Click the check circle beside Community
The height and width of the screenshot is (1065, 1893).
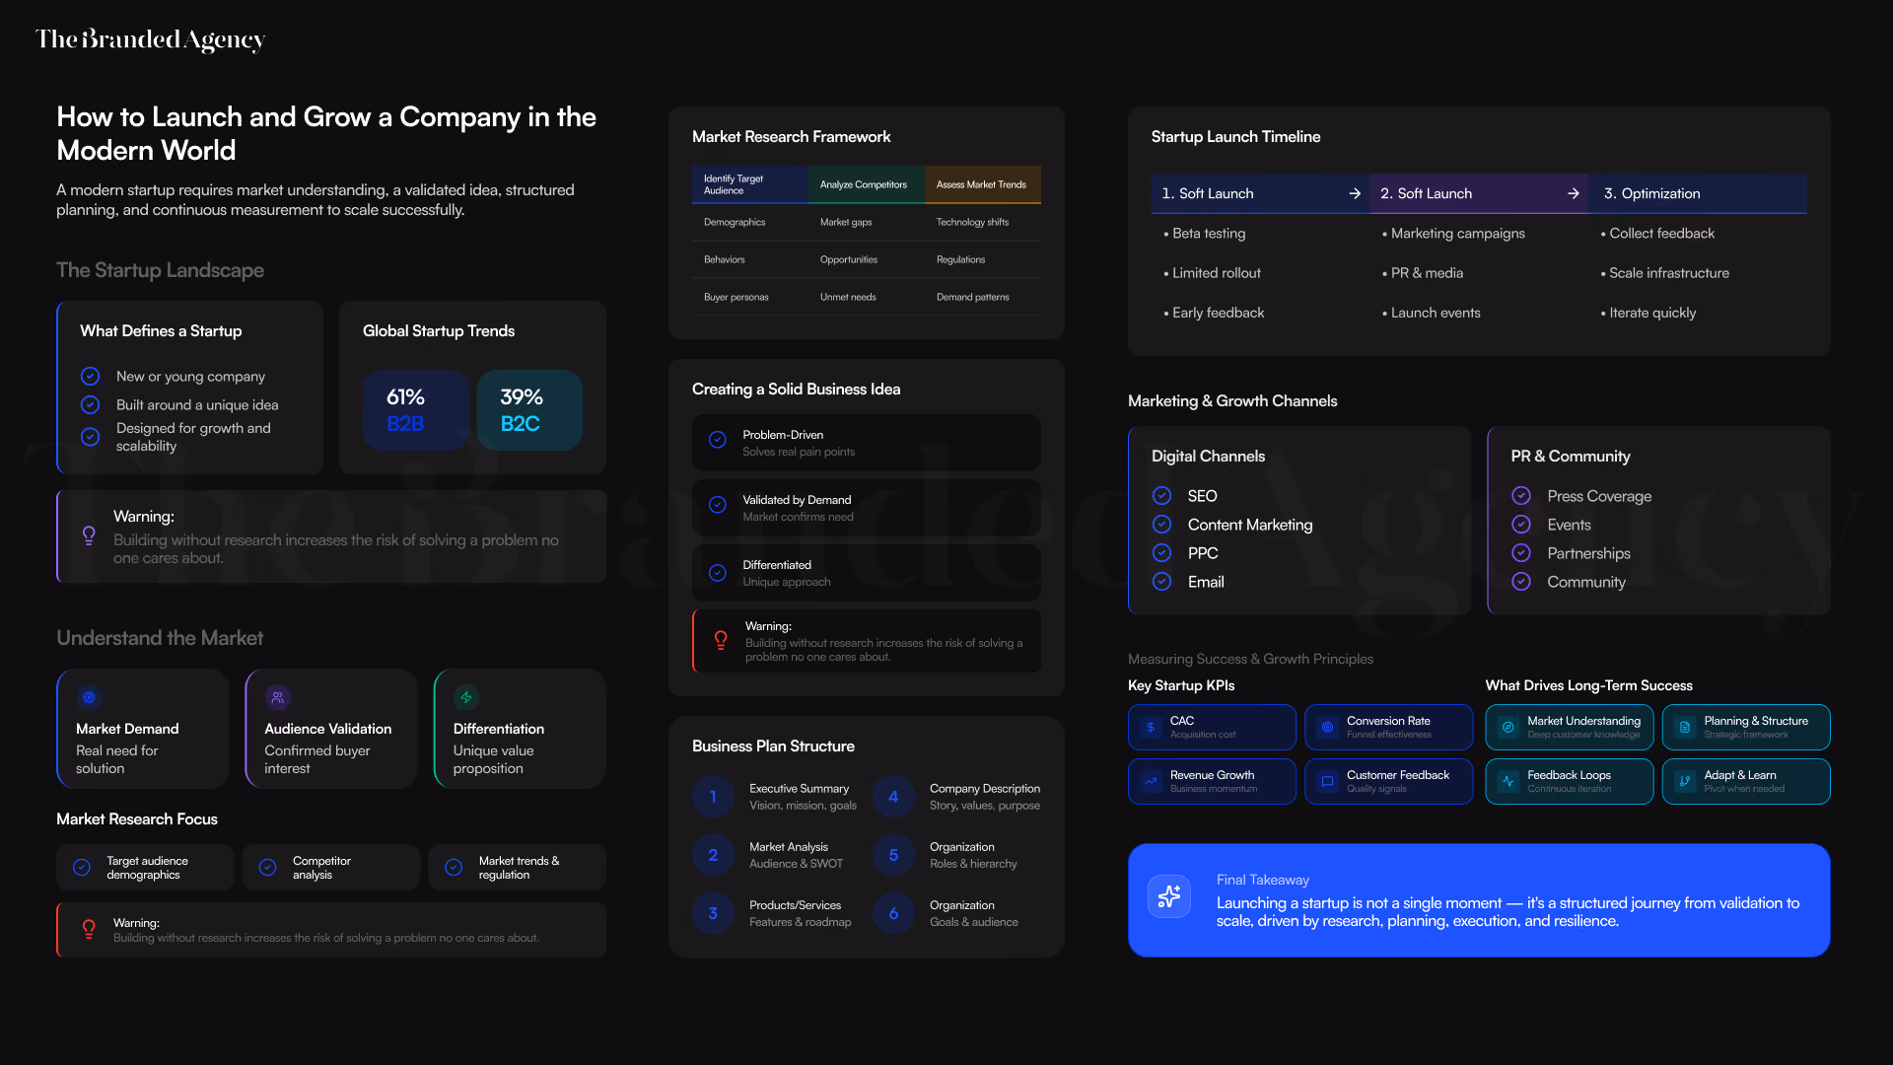(1521, 581)
